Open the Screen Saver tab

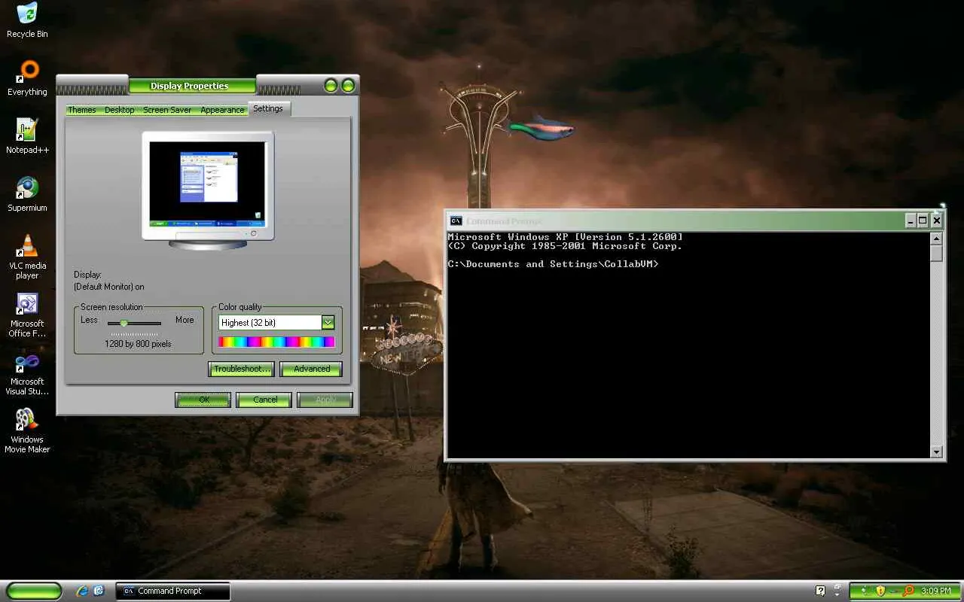click(x=167, y=110)
